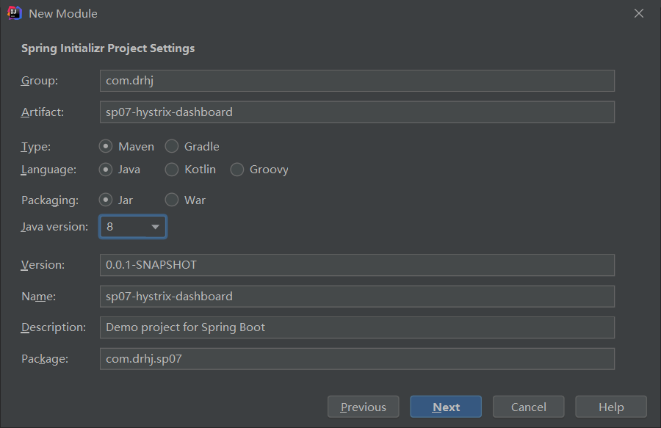This screenshot has height=428, width=661.
Task: Choose Gradle as project type
Action: (172, 147)
